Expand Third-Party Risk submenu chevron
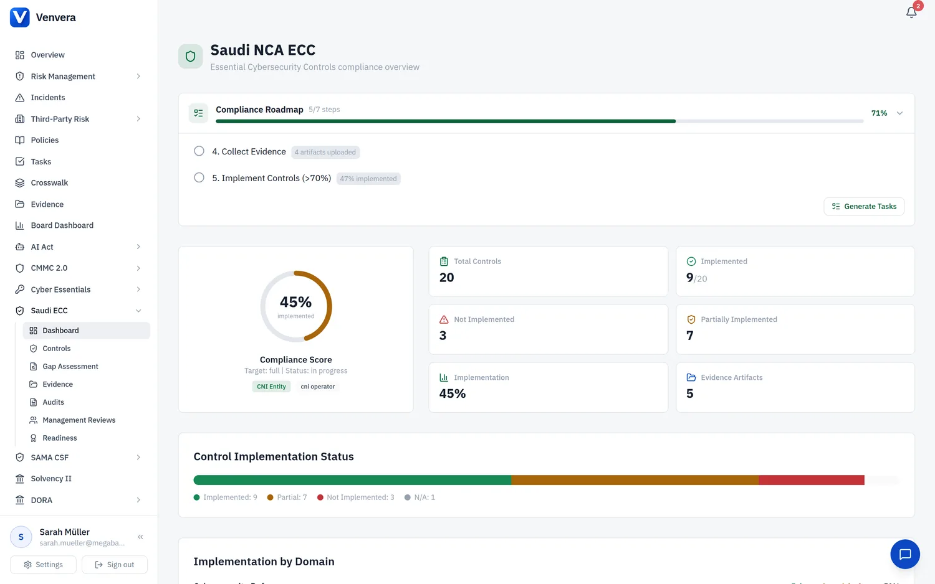 point(138,119)
